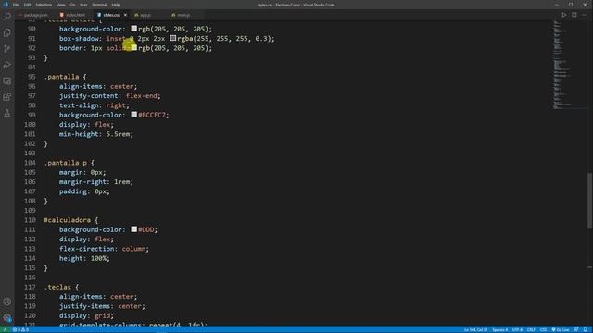593x333 pixels.
Task: Open the Terminal menu
Action: 99,5
